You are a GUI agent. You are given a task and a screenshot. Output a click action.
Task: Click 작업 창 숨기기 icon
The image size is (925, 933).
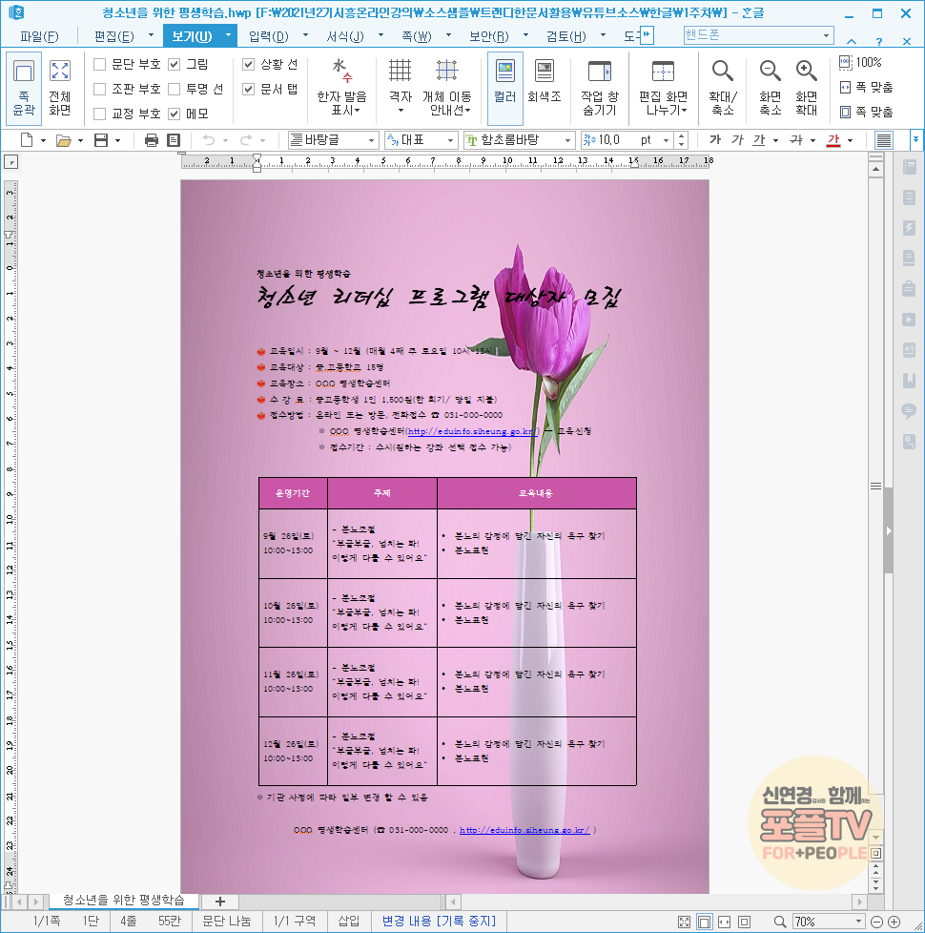(600, 88)
